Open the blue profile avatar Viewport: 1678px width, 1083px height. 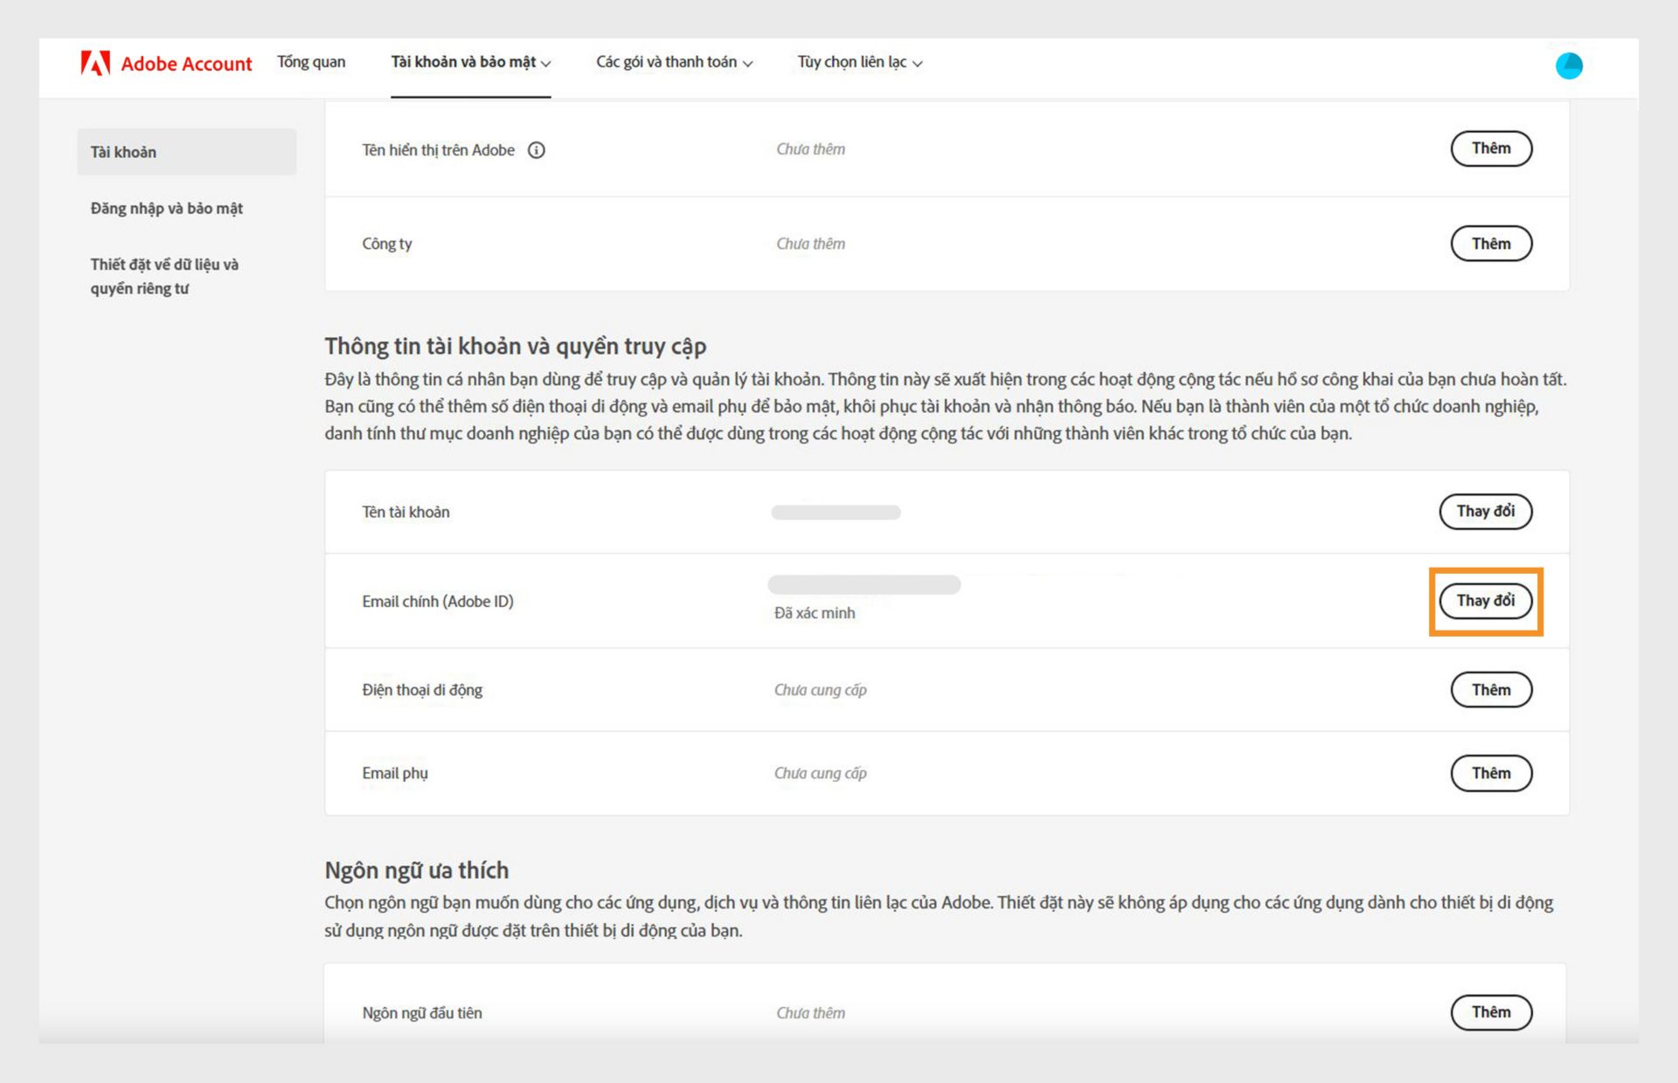[1569, 66]
